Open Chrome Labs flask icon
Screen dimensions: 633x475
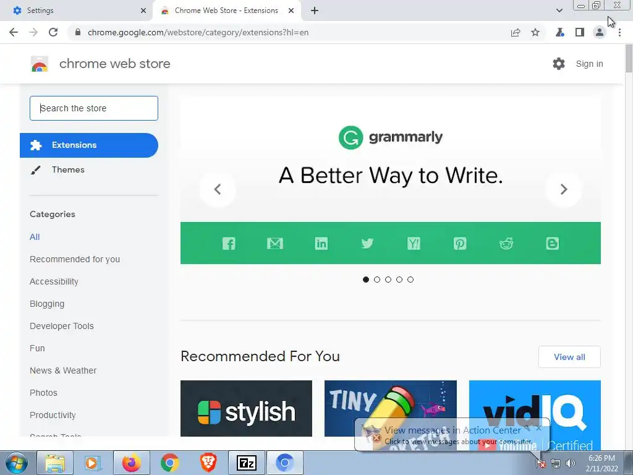[559, 32]
